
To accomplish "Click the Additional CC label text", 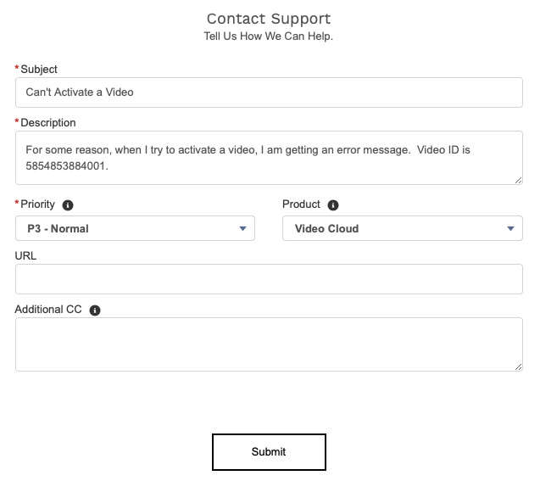I will point(48,310).
